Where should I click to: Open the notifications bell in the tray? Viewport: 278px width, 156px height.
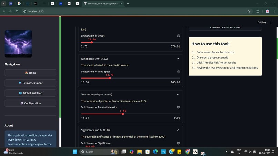pyautogui.click(x=273, y=152)
